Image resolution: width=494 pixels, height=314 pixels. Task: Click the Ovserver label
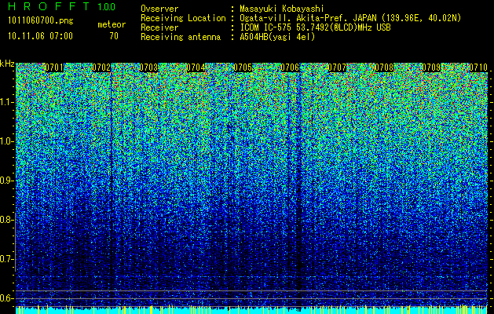[159, 9]
